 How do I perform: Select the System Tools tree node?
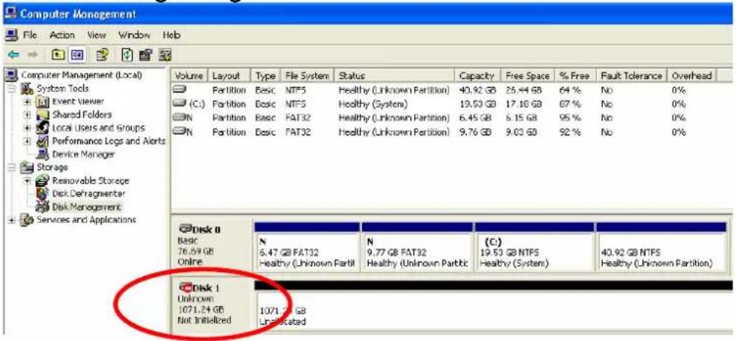[62, 88]
